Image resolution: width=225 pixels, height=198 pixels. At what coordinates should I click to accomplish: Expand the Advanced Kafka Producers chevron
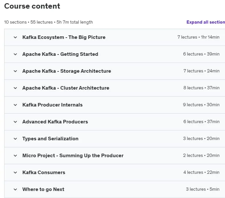pyautogui.click(x=15, y=122)
